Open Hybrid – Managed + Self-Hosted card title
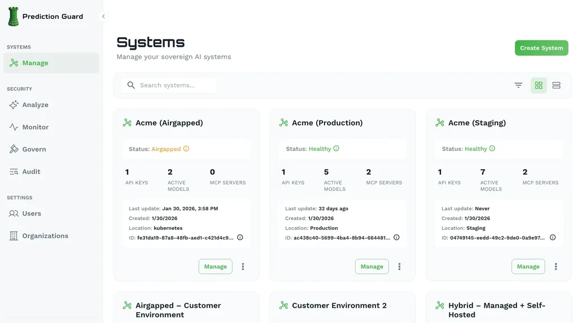Viewport: 582px width, 323px height. pyautogui.click(x=497, y=310)
